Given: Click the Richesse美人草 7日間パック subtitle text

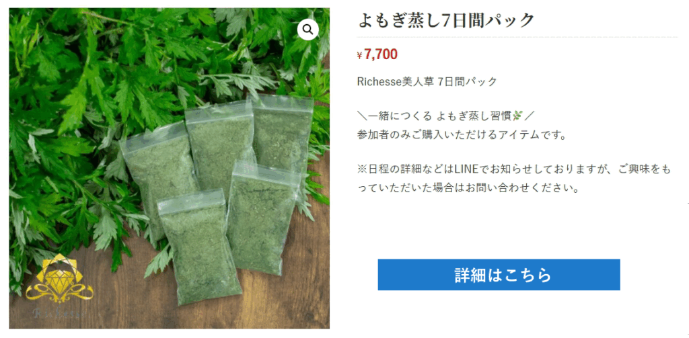Looking at the screenshot, I should [x=427, y=82].
